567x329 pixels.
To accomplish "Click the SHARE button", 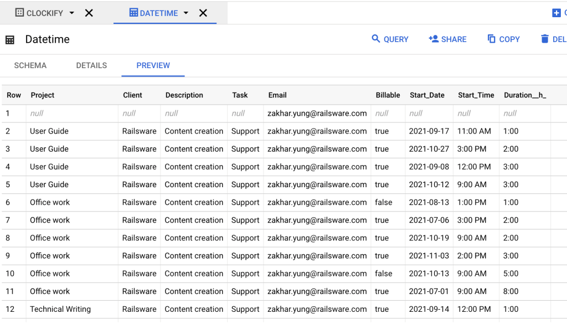I will coord(447,39).
